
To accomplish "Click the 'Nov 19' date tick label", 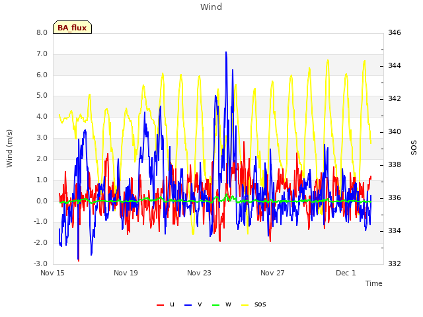I will (x=126, y=273).
